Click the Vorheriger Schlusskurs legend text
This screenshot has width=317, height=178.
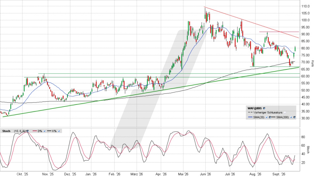click(268, 113)
